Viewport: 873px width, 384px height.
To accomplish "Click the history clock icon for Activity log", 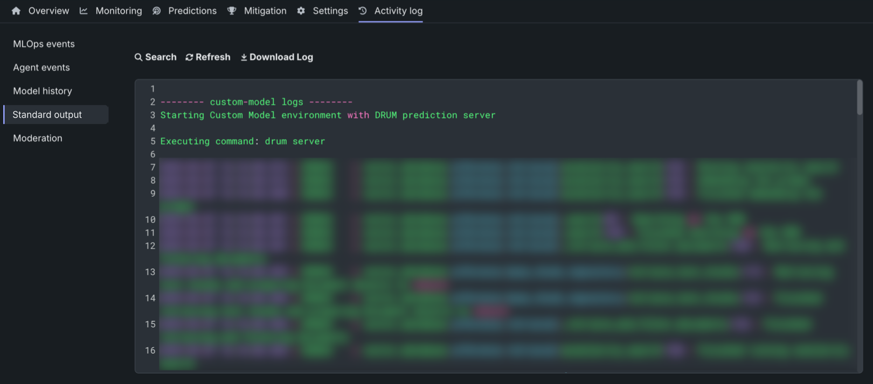I will click(363, 11).
